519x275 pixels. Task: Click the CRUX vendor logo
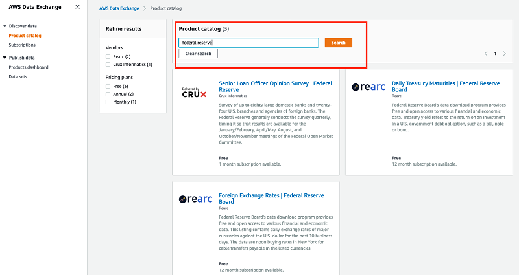point(194,93)
